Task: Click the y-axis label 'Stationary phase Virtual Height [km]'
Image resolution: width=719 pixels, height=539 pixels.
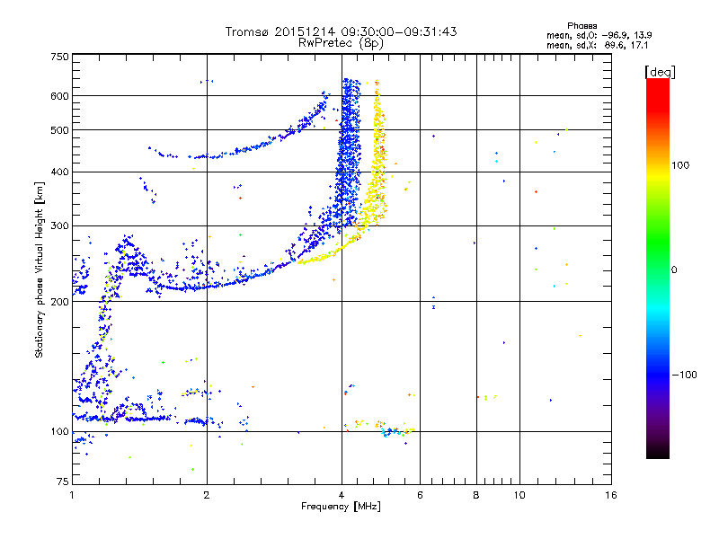Action: pos(40,269)
